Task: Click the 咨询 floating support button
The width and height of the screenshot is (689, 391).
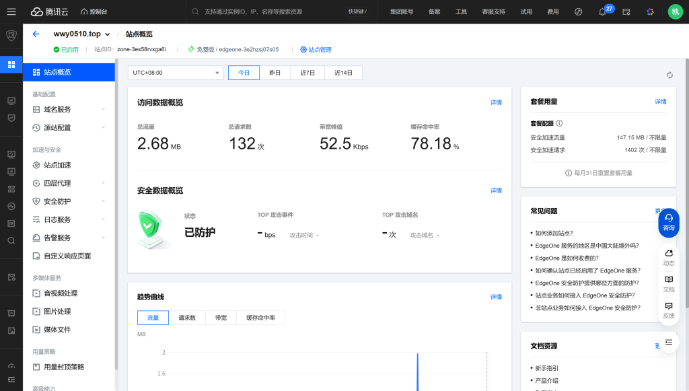Action: (668, 221)
